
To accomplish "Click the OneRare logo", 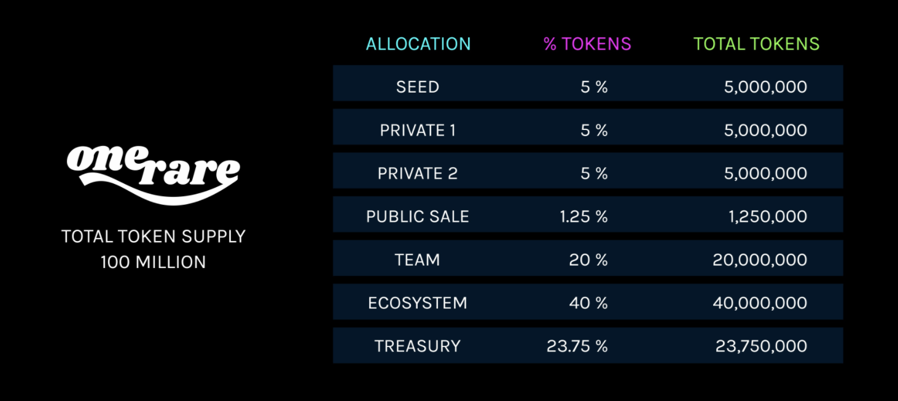I will [x=153, y=173].
